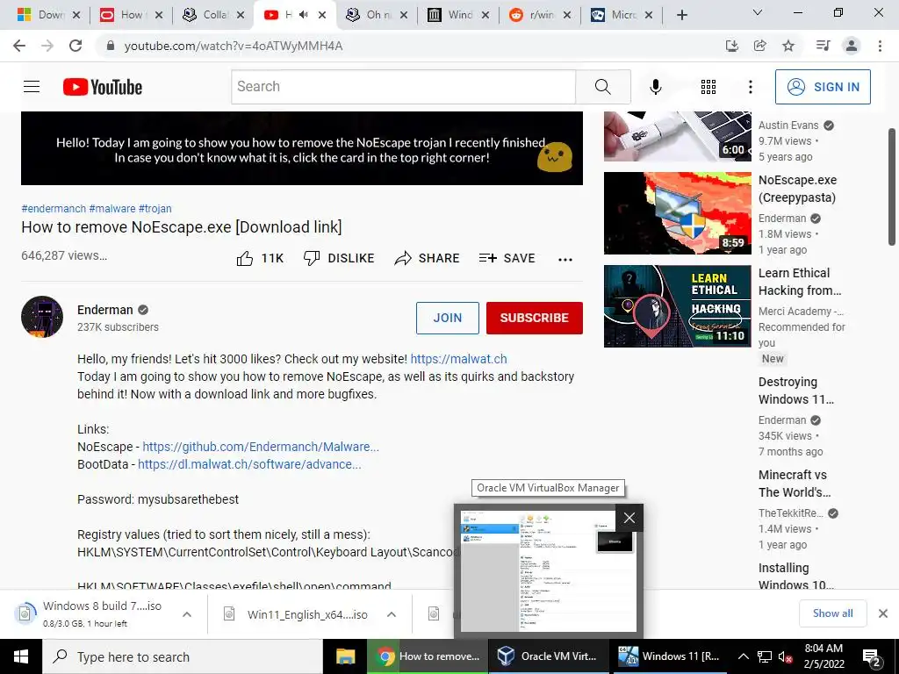Image resolution: width=899 pixels, height=674 pixels.
Task: Switch to Windows 11 VM taskbar button
Action: pos(668,656)
